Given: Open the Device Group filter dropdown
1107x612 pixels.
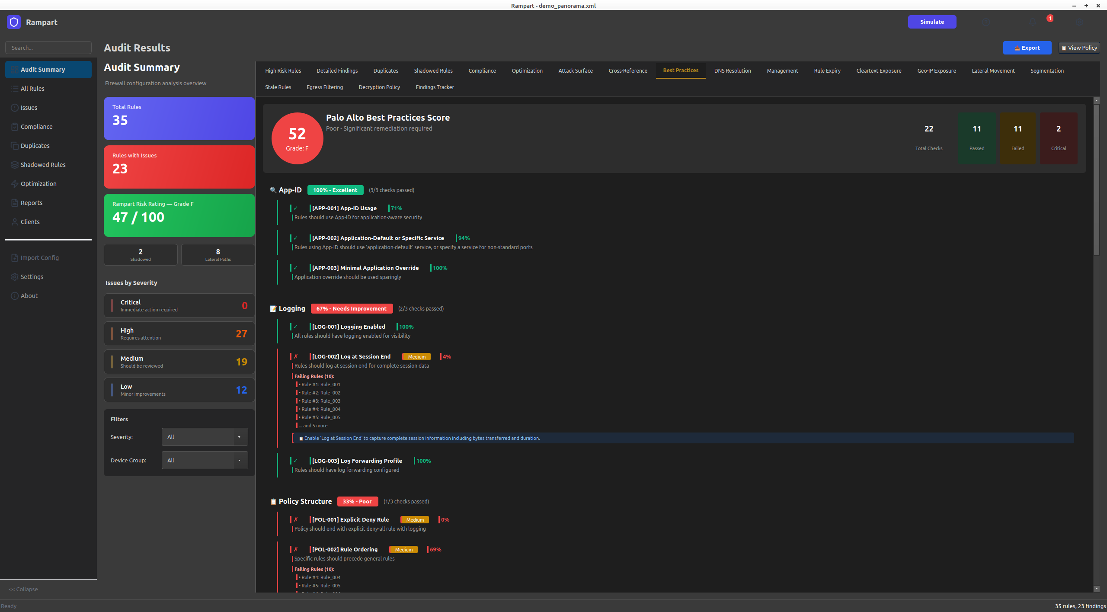Looking at the screenshot, I should pos(205,460).
